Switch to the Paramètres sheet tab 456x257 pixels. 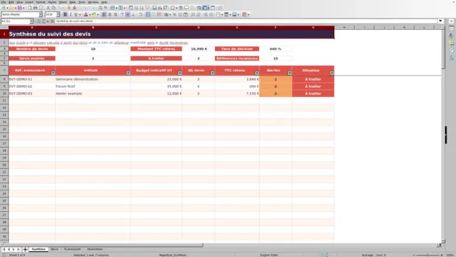[x=95, y=249]
